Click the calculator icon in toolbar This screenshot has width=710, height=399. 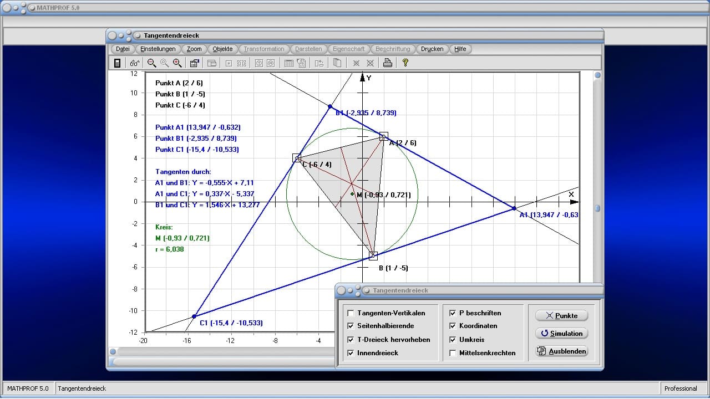[118, 63]
